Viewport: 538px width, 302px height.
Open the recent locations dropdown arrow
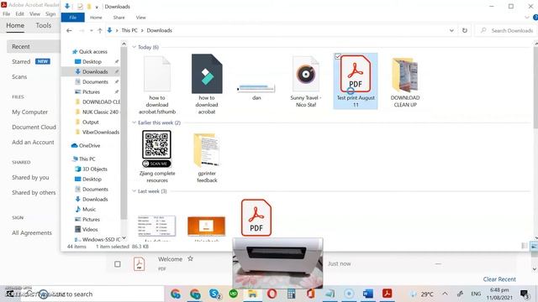[92, 30]
